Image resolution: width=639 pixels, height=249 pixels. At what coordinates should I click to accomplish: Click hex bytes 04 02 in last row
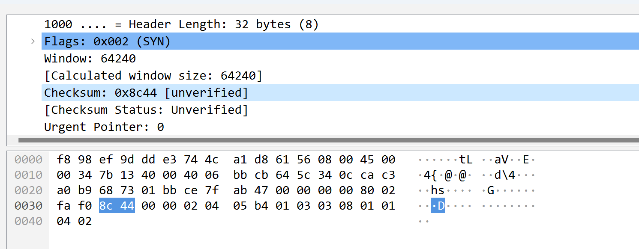[x=74, y=221]
